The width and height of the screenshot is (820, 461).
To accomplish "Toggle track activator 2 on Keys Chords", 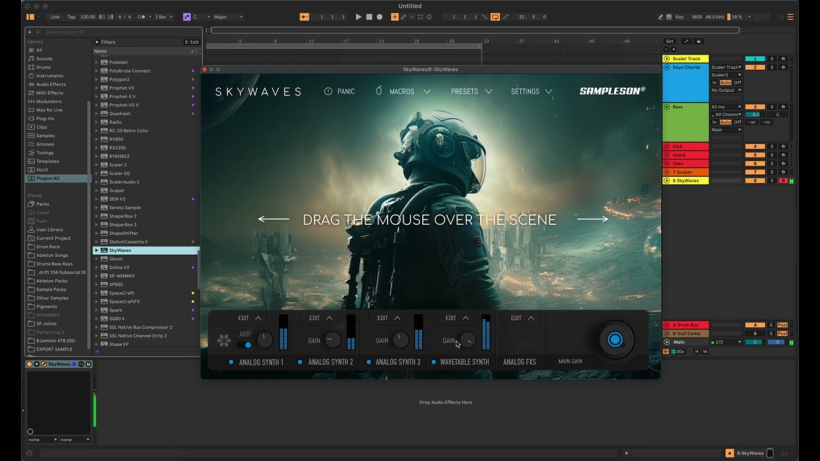I will (755, 67).
